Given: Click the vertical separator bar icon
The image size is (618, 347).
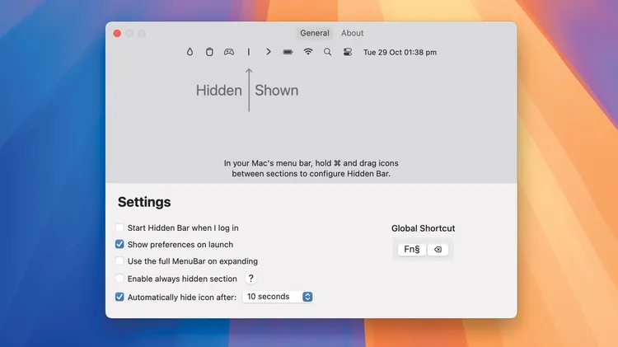Looking at the screenshot, I should [x=249, y=52].
